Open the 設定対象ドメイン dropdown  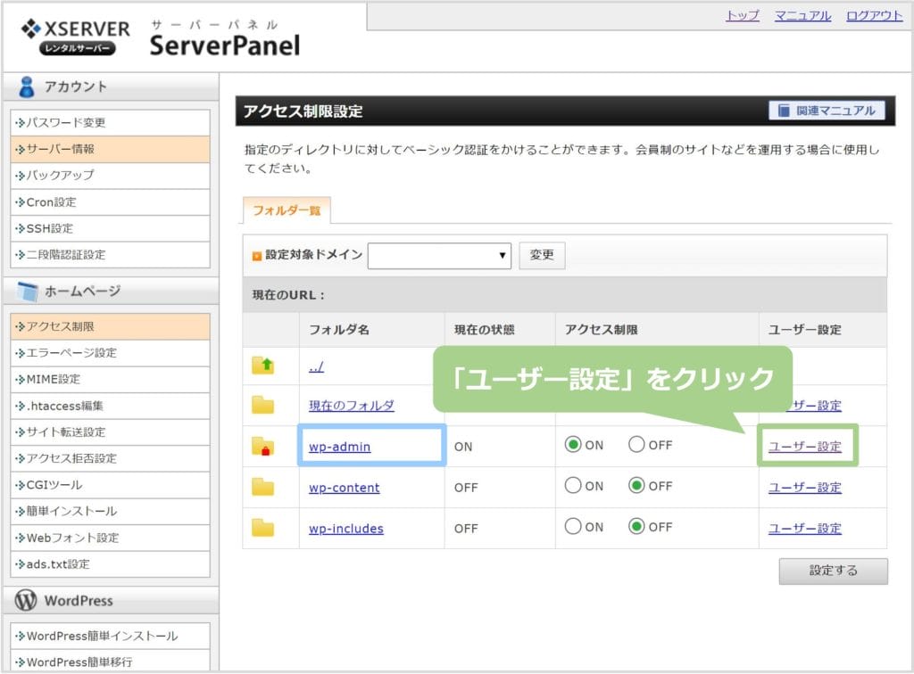pos(439,255)
